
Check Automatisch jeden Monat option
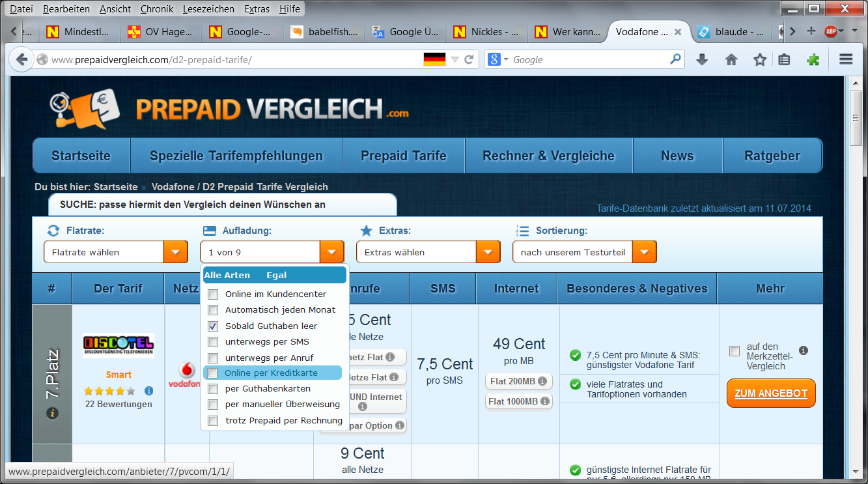(x=213, y=310)
